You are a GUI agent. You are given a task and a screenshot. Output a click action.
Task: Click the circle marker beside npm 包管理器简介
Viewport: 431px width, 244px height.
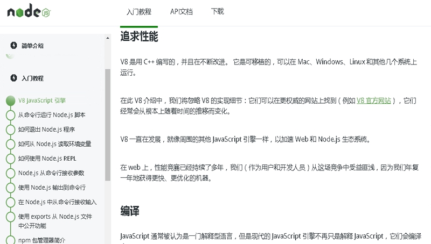coord(10,240)
